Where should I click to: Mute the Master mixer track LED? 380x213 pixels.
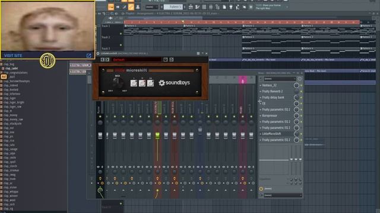pos(100,117)
